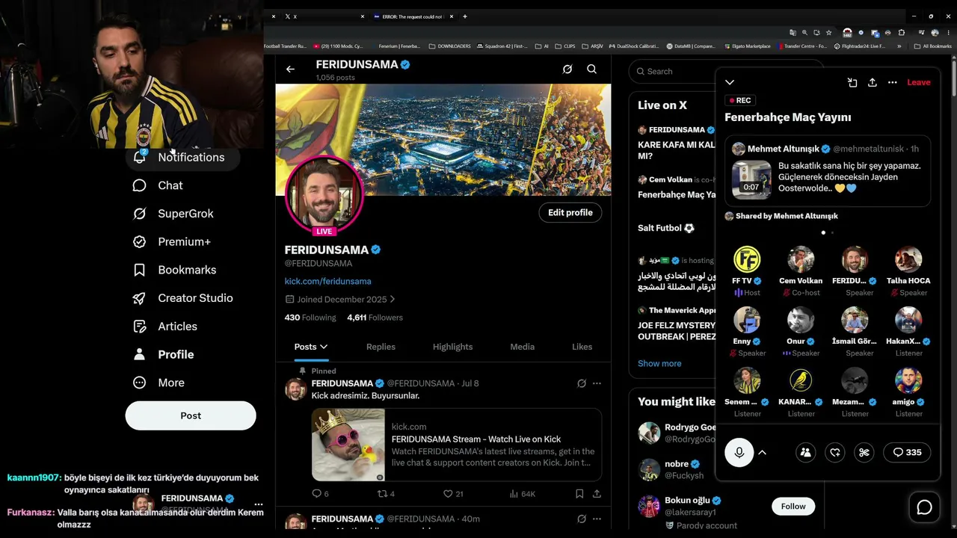The width and height of the screenshot is (957, 538).
Task: View the 430 Following list
Action: coord(310,318)
